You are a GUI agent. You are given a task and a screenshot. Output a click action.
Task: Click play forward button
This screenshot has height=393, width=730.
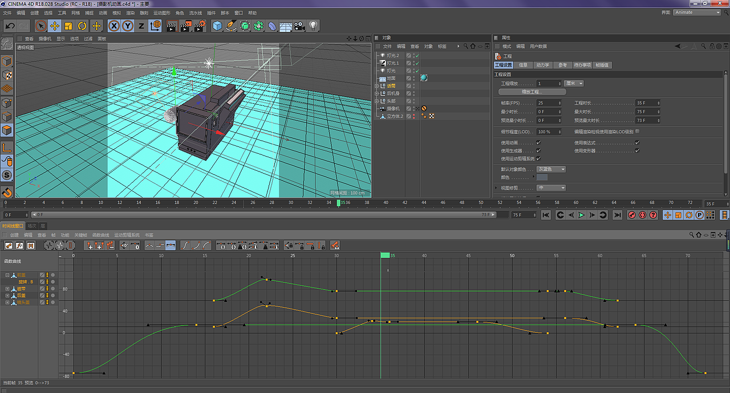pos(581,215)
